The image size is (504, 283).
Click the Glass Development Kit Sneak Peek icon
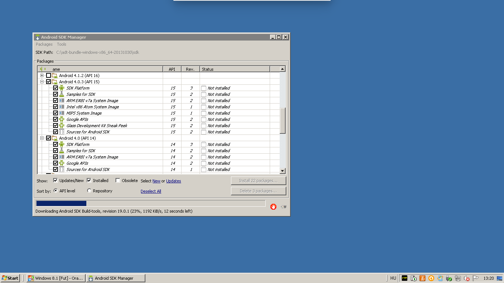[62, 126]
